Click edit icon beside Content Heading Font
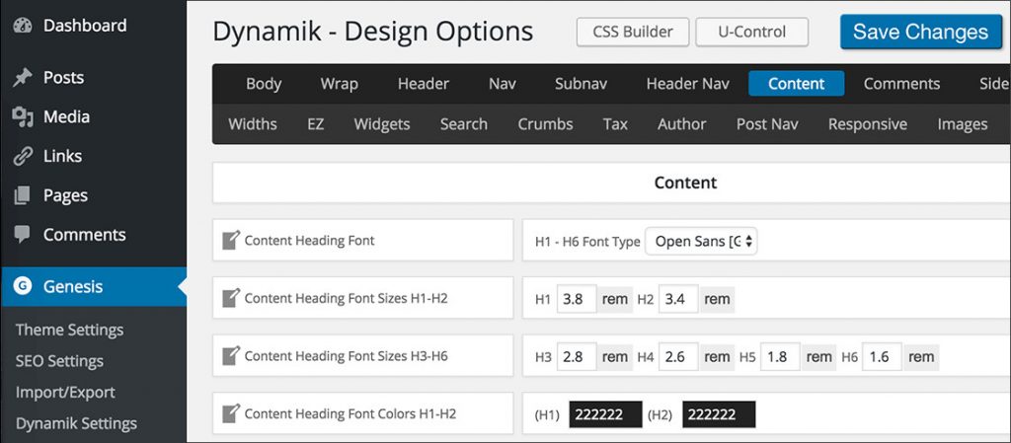This screenshot has height=443, width=1011. tap(231, 240)
